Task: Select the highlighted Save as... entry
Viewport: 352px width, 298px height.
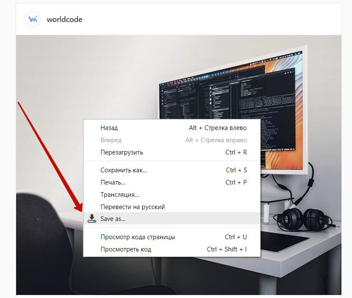Action: pyautogui.click(x=172, y=218)
